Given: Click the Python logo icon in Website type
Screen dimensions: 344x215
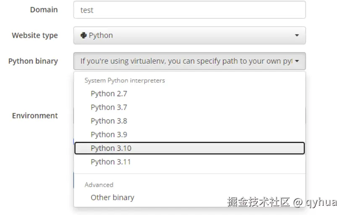Looking at the screenshot, I should (x=84, y=35).
